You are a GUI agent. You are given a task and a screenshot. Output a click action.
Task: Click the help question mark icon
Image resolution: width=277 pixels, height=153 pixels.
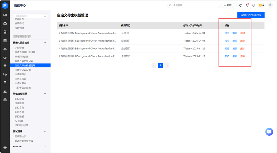(x=241, y=5)
